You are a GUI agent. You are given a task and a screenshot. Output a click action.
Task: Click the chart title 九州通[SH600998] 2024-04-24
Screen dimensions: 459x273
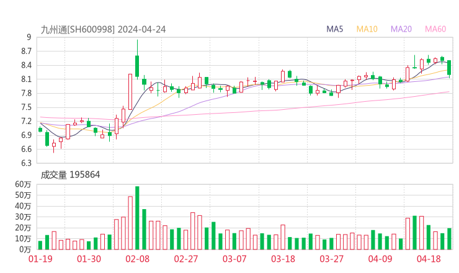click(103, 30)
